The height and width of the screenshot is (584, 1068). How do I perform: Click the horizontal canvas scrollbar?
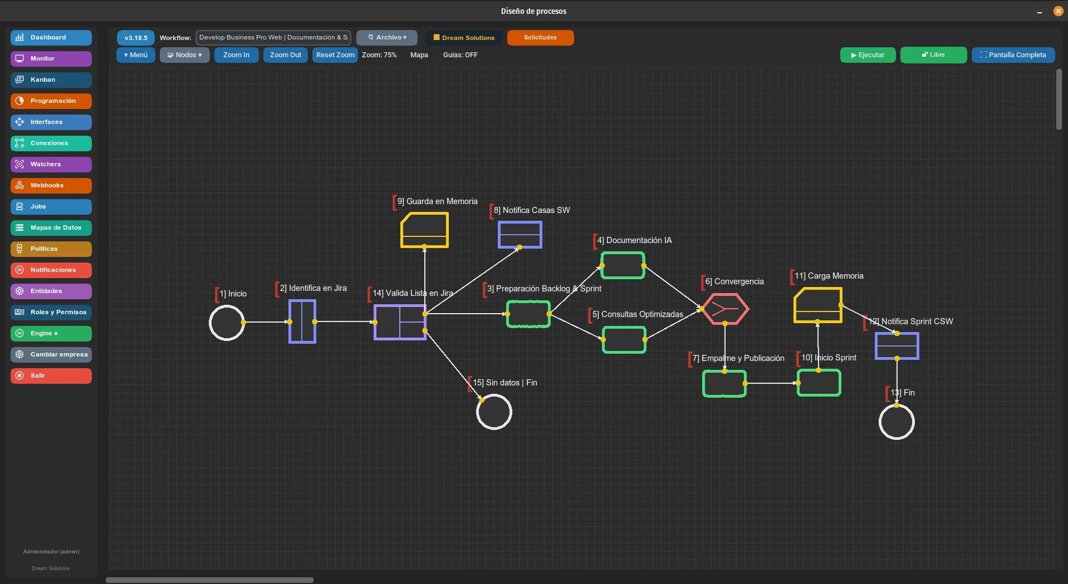pyautogui.click(x=209, y=580)
